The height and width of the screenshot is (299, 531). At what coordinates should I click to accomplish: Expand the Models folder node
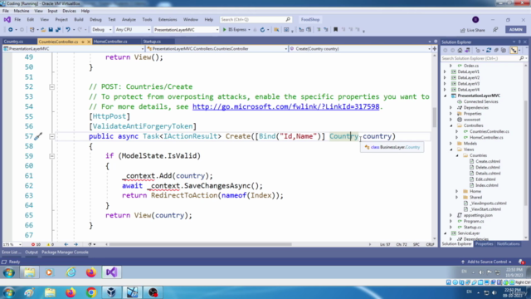tap(451, 144)
